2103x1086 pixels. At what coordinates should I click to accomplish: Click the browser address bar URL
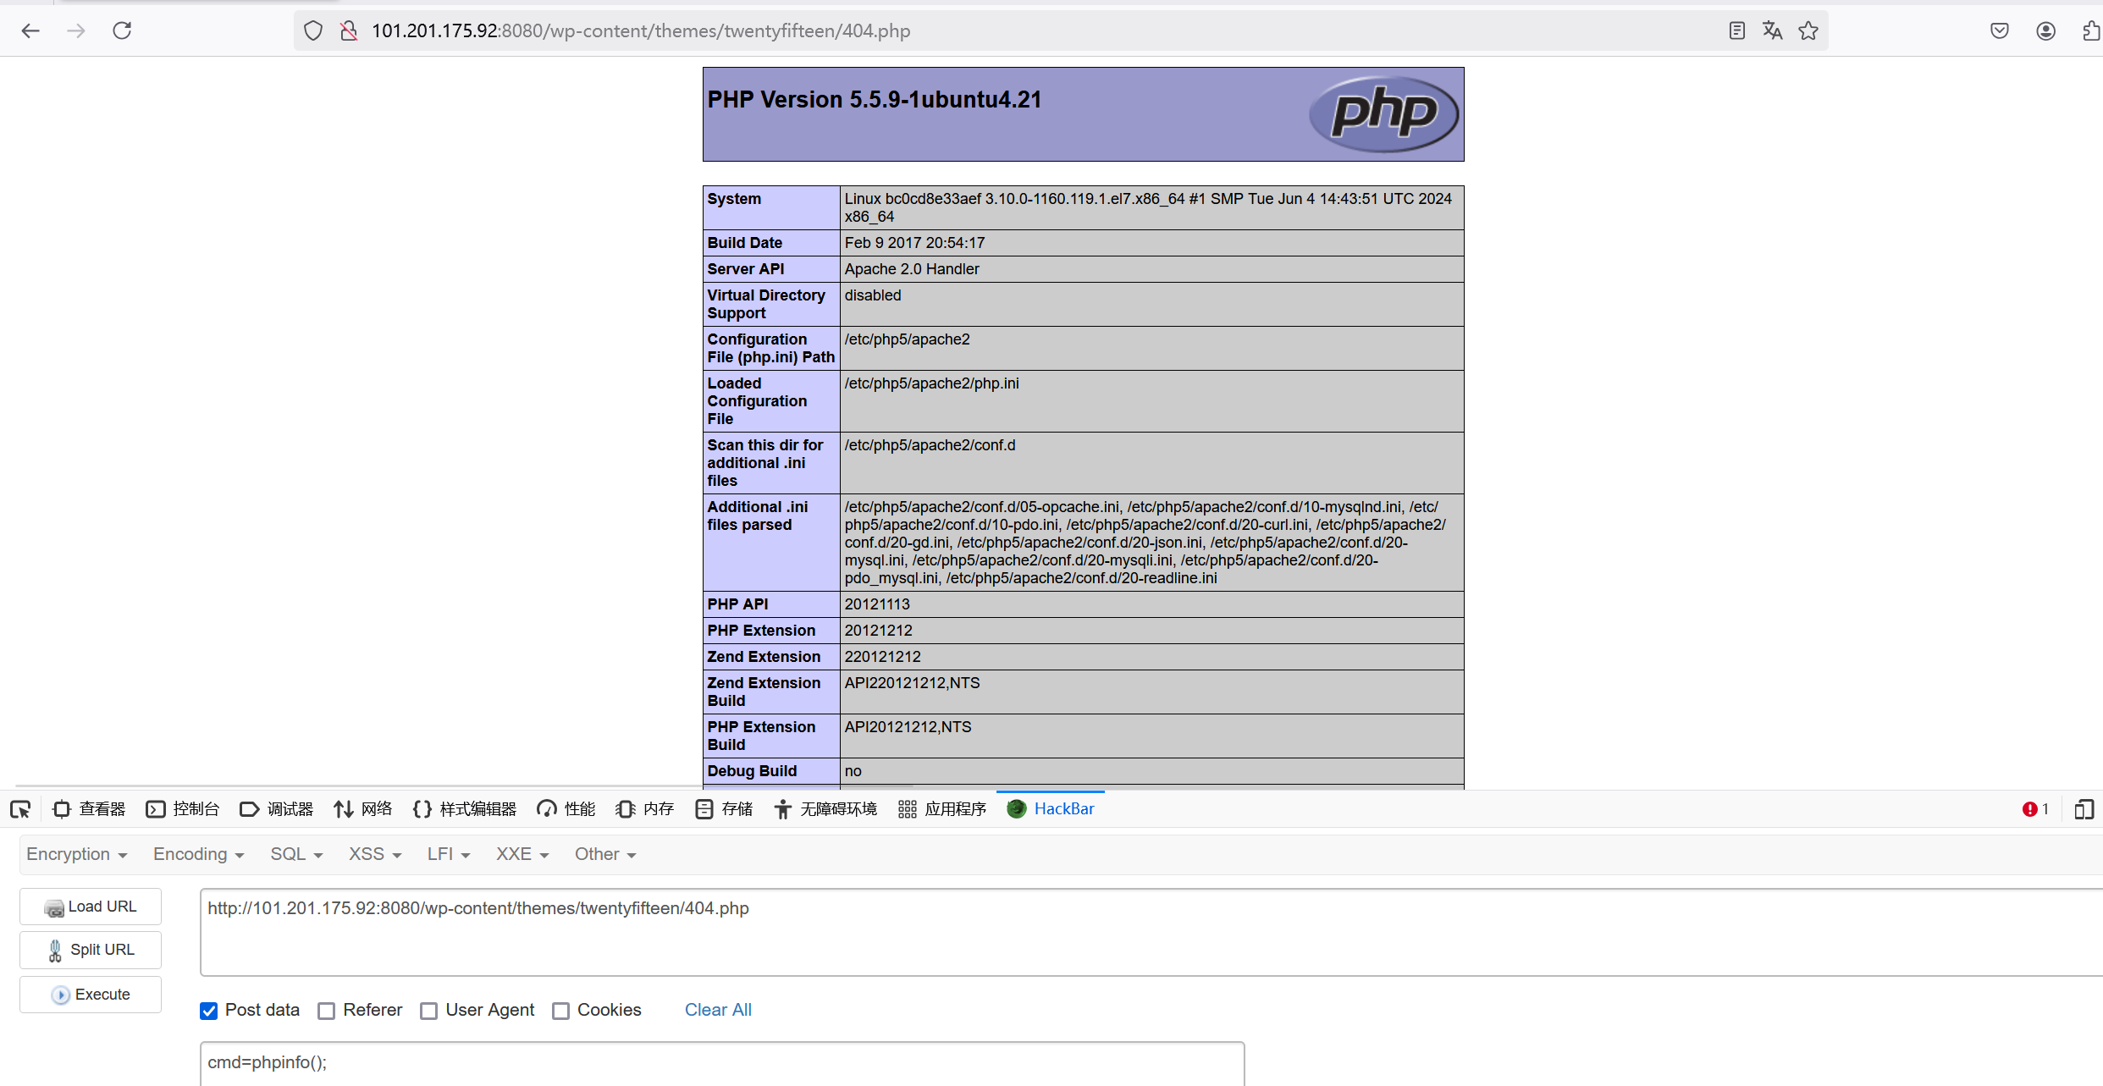[x=641, y=31]
